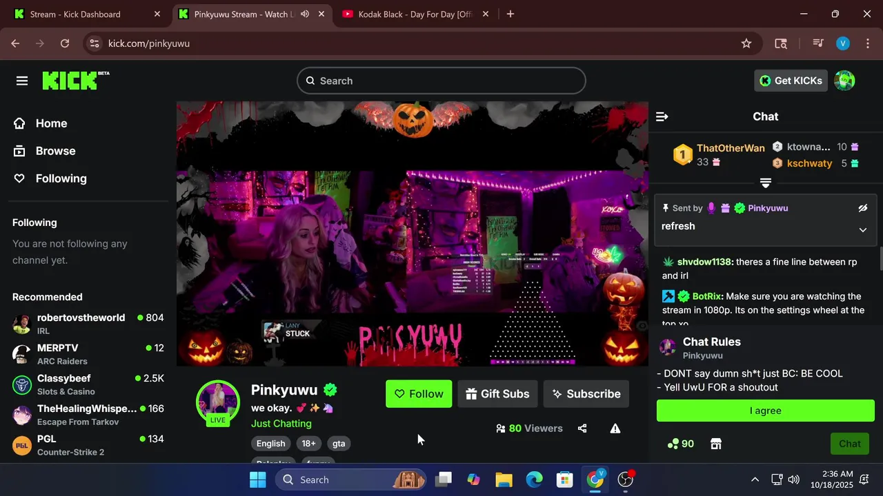Screen dimensions: 883x496
Task: Select the gta tag
Action: pos(339,444)
